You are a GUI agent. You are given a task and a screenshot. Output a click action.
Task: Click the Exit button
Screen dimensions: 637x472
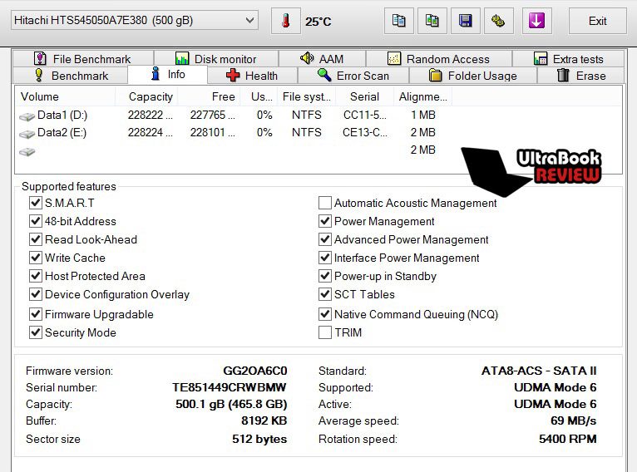coord(597,21)
